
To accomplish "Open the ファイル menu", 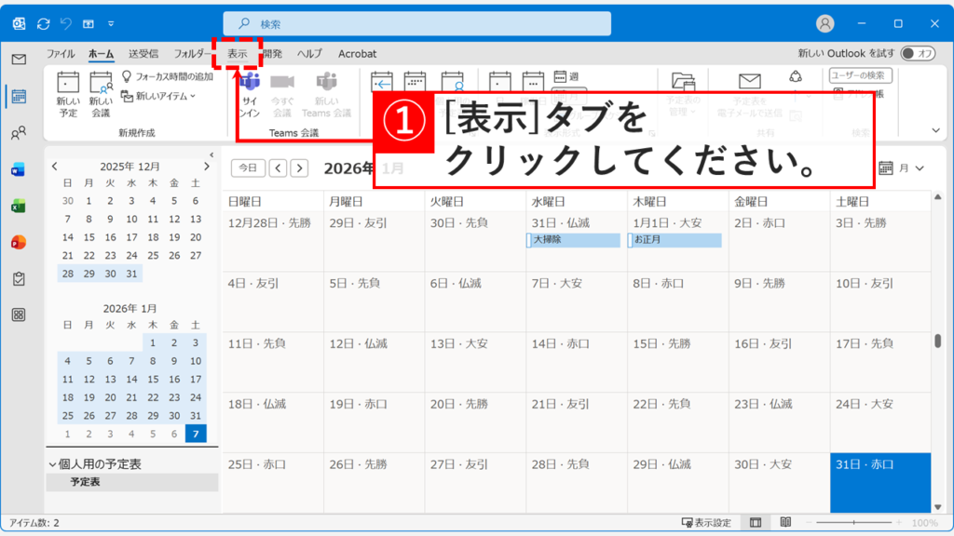I will coord(60,53).
